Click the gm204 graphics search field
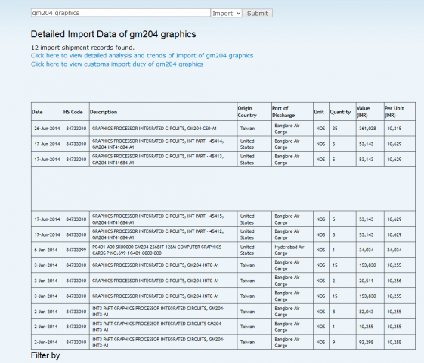Image resolution: width=424 pixels, height=363 pixels. (121, 13)
